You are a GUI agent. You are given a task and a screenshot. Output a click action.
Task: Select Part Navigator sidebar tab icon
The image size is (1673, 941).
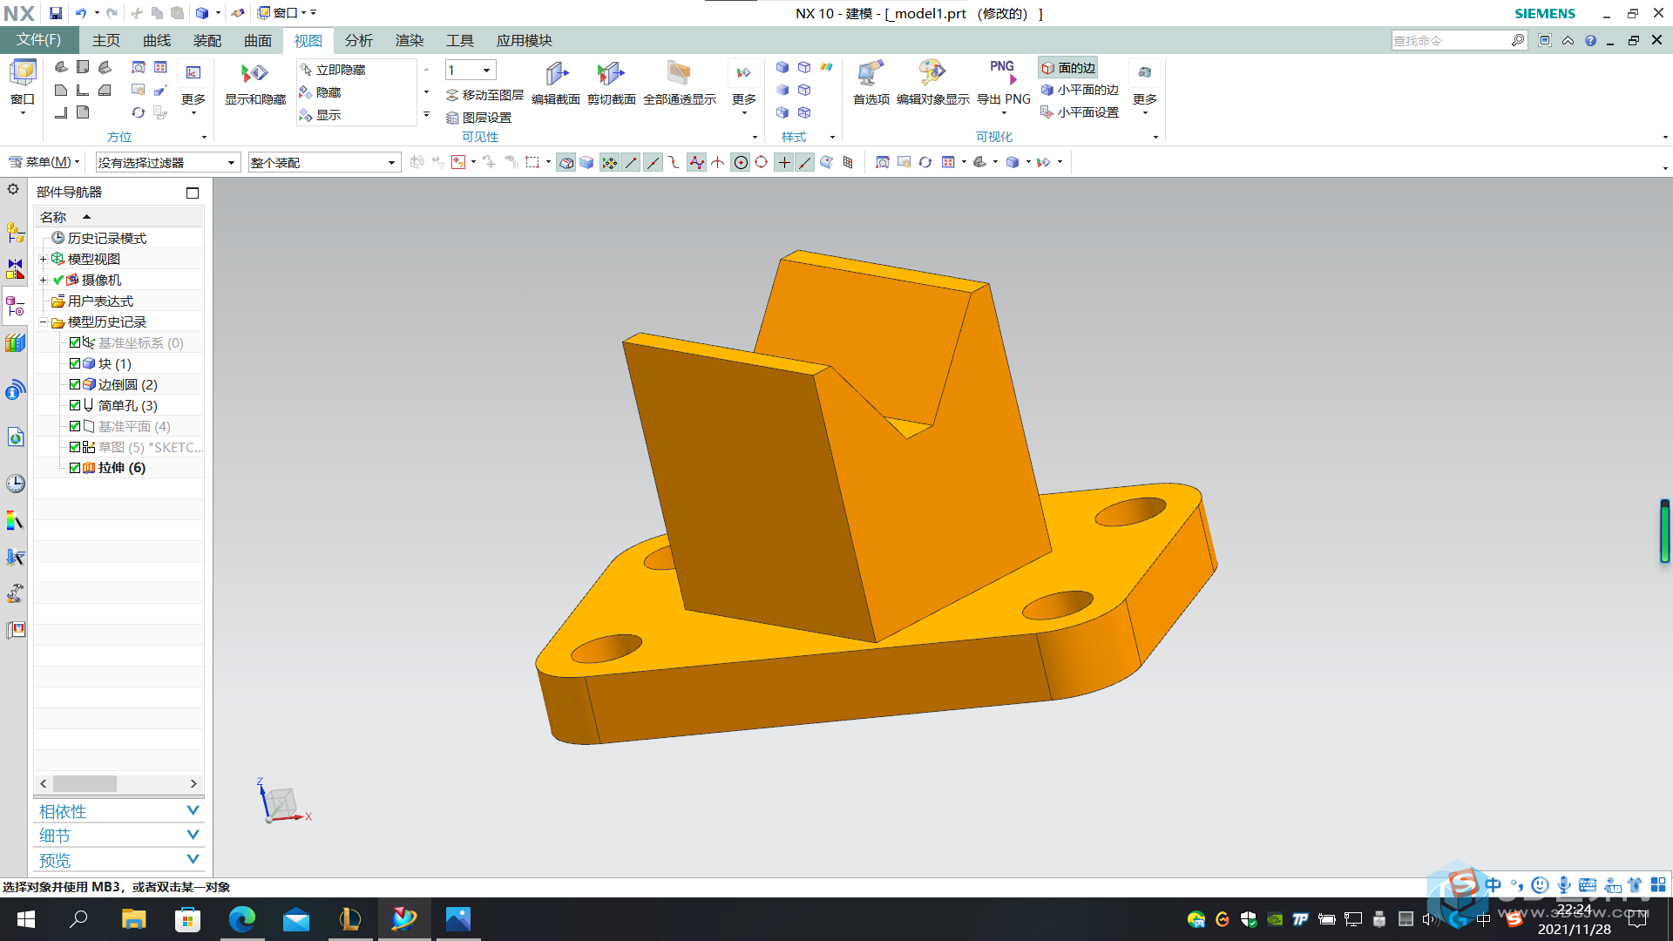(x=15, y=306)
